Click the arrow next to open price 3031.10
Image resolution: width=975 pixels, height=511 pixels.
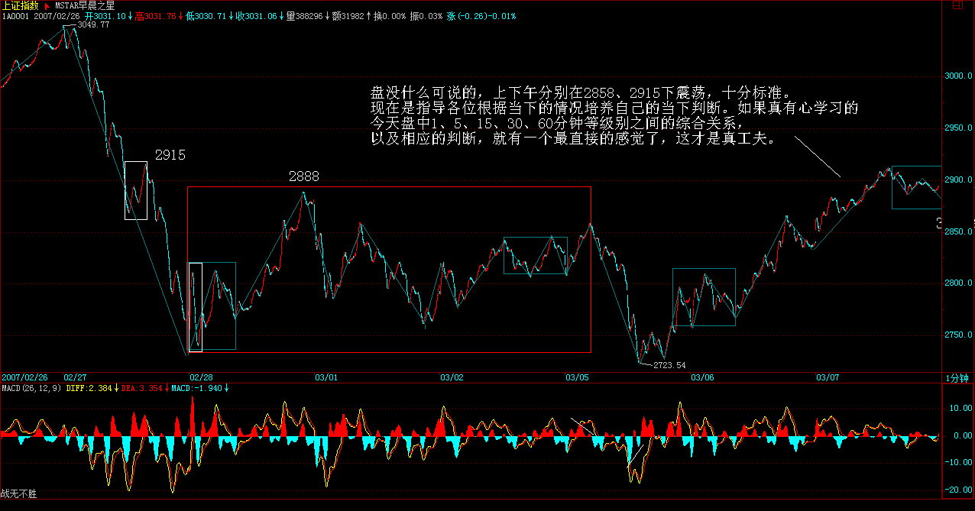[129, 16]
